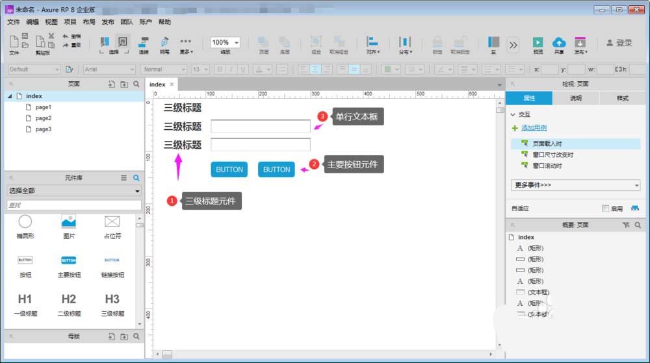
Task: Toggle left text alignment
Action: [x=303, y=69]
